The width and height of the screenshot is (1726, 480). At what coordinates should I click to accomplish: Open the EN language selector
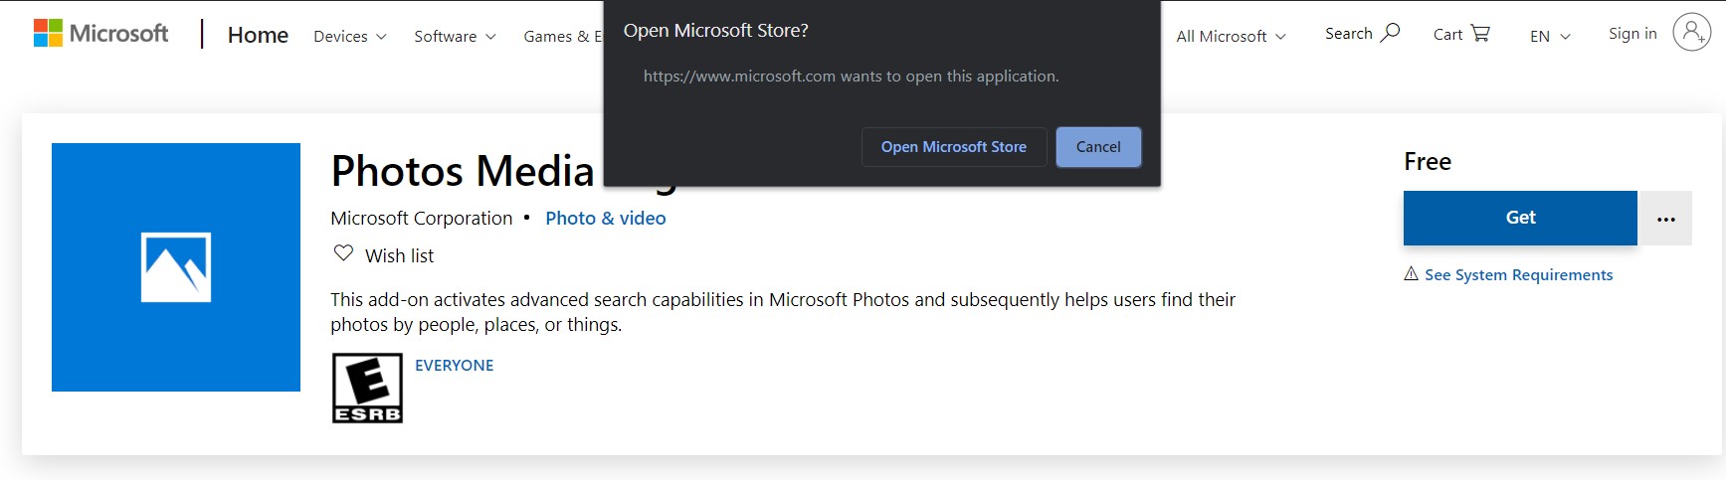[1550, 37]
